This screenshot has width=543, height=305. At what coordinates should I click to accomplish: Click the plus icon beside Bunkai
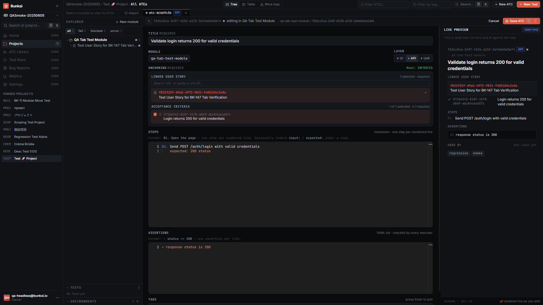click(57, 6)
